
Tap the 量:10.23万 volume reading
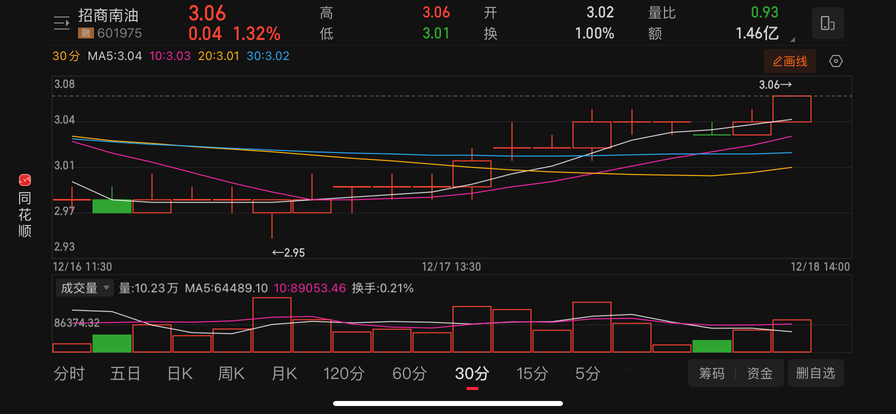[x=148, y=288]
